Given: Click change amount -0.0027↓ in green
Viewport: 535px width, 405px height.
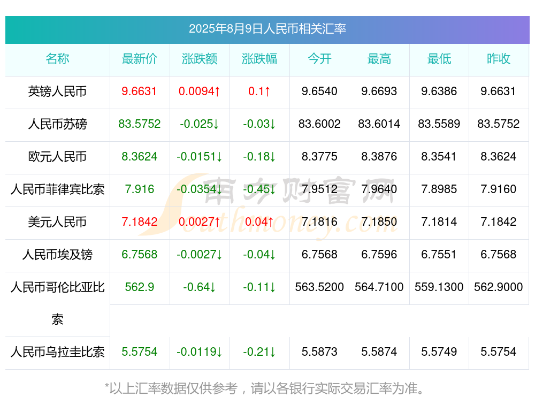Looking at the screenshot, I should click(x=200, y=255).
